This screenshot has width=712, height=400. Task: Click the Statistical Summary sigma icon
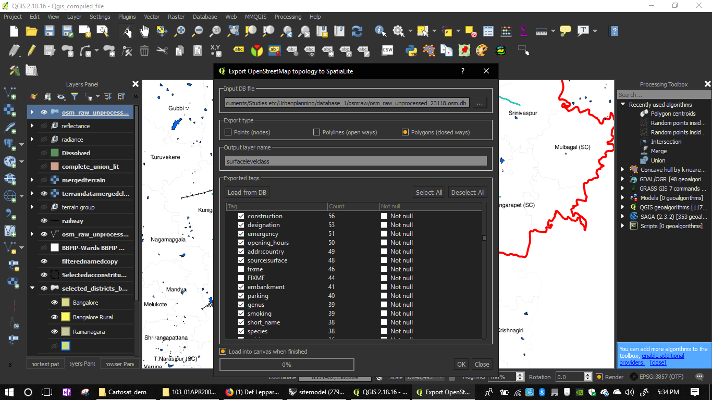pos(524,31)
